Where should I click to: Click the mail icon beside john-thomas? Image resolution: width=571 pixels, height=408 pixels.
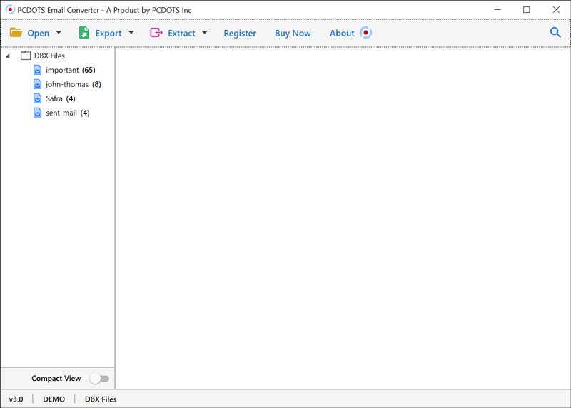(38, 84)
